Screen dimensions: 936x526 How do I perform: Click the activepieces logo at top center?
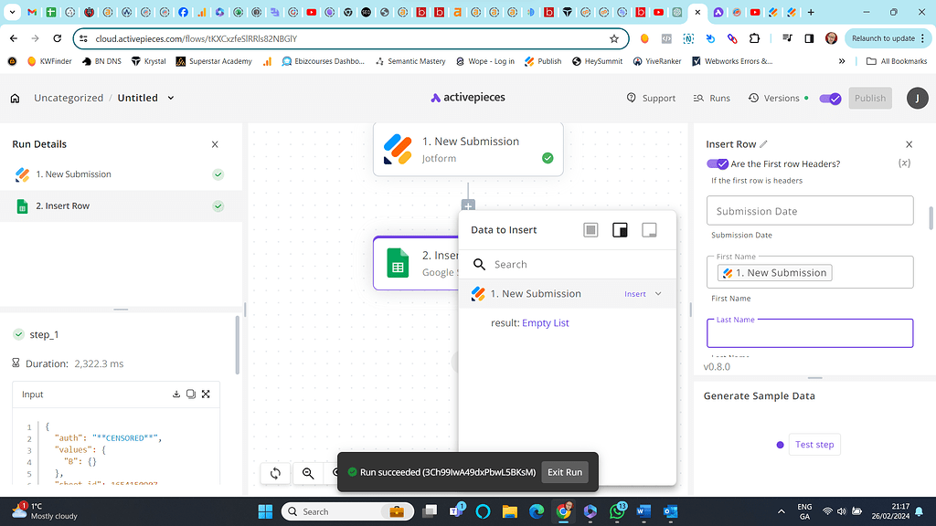click(x=467, y=97)
